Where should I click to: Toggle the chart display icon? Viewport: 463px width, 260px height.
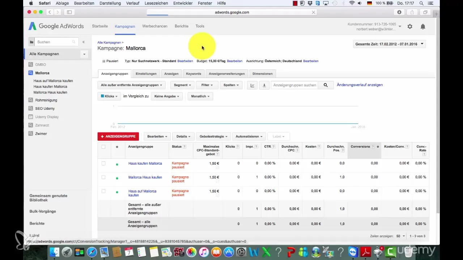click(252, 85)
